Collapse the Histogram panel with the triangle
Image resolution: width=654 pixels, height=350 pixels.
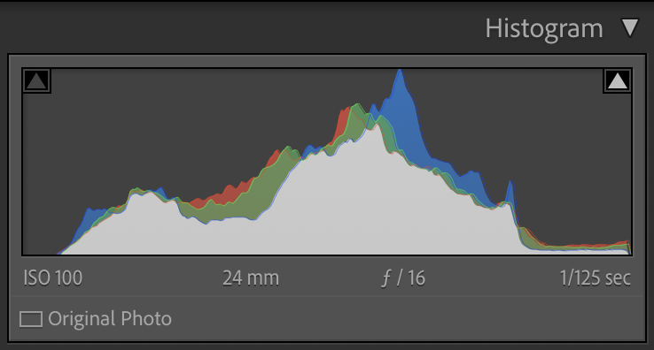coord(630,28)
